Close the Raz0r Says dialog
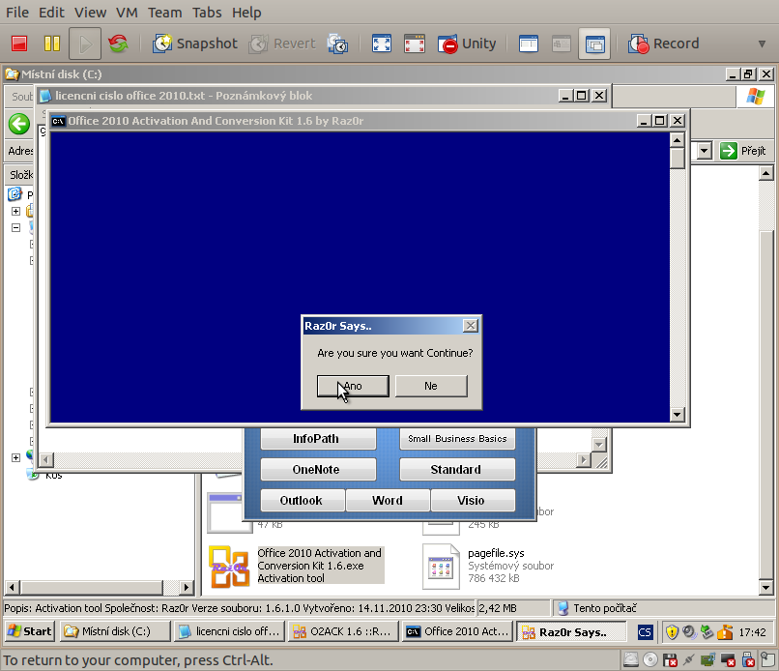This screenshot has width=779, height=671. tap(470, 326)
